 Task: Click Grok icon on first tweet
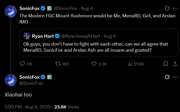tap(167, 8)
